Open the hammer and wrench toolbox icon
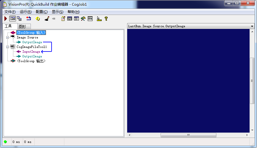The width and height of the screenshot is (257, 148). coord(83,19)
